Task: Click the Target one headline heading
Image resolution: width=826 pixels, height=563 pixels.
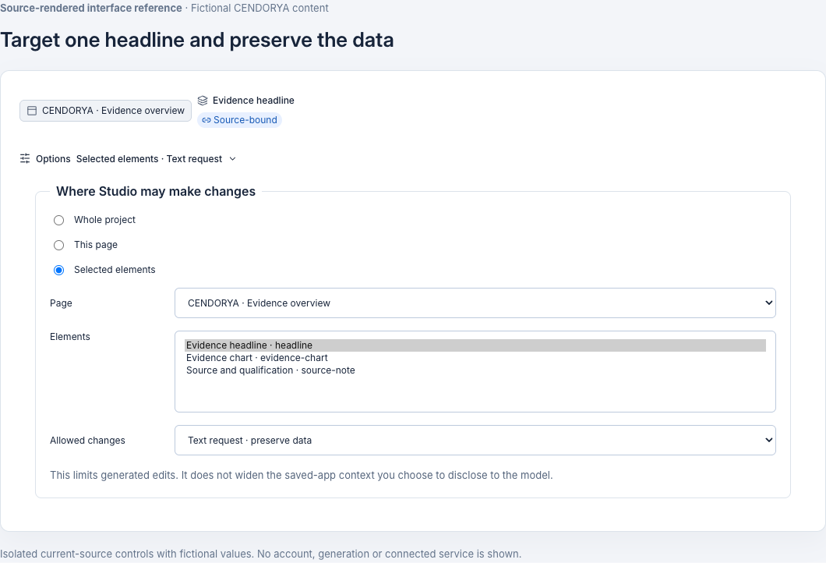Action: pos(197,40)
